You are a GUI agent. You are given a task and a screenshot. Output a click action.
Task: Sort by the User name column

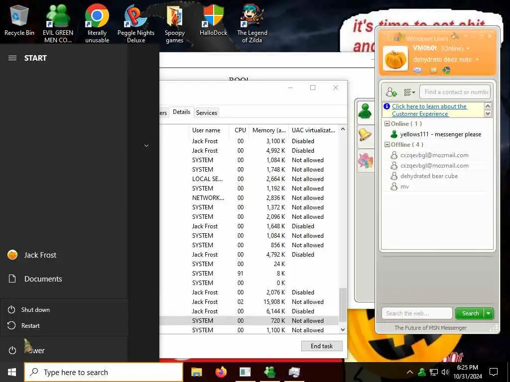tap(206, 130)
